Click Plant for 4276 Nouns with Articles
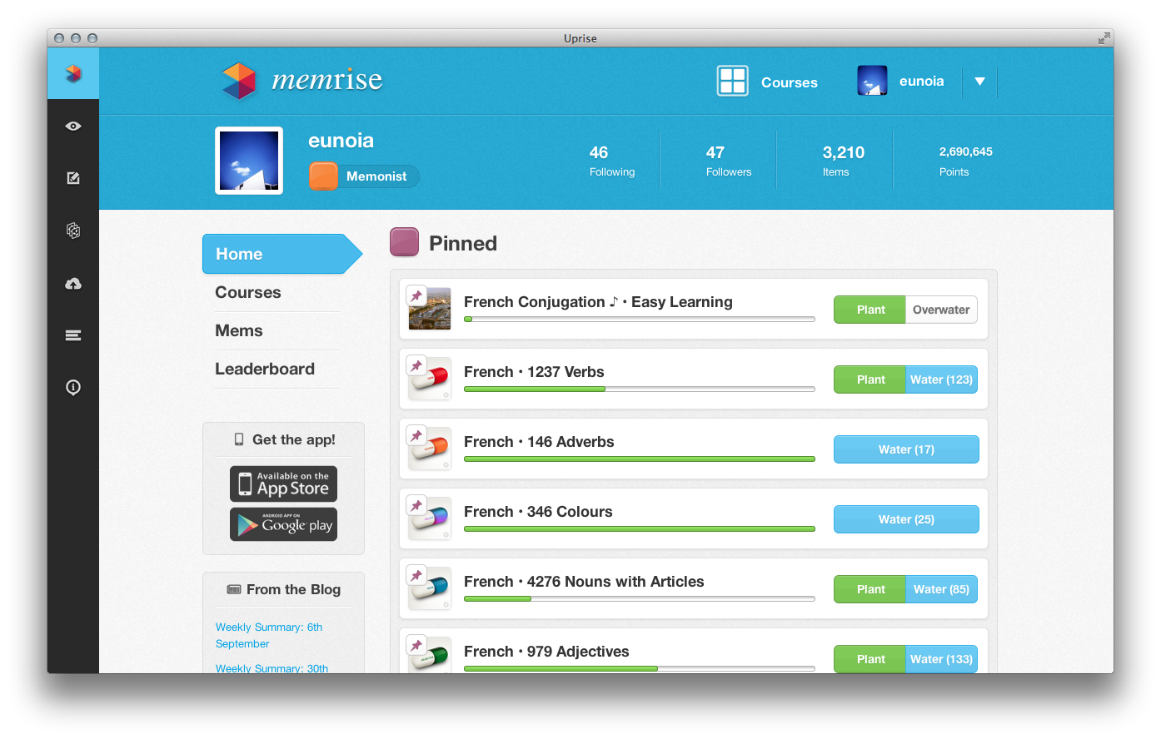Image resolution: width=1161 pixels, height=739 pixels. [870, 589]
